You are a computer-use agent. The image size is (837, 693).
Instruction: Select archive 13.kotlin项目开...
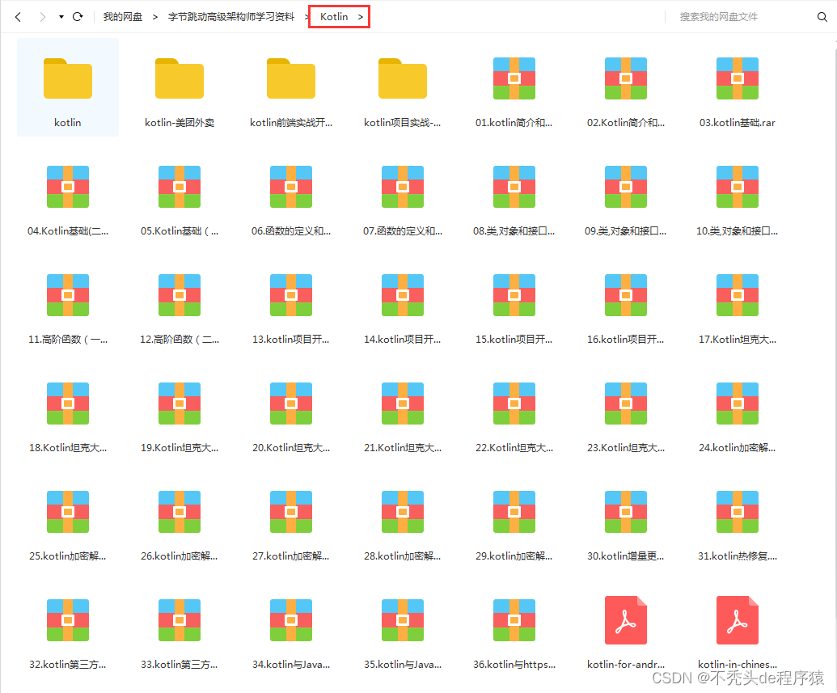coord(291,295)
